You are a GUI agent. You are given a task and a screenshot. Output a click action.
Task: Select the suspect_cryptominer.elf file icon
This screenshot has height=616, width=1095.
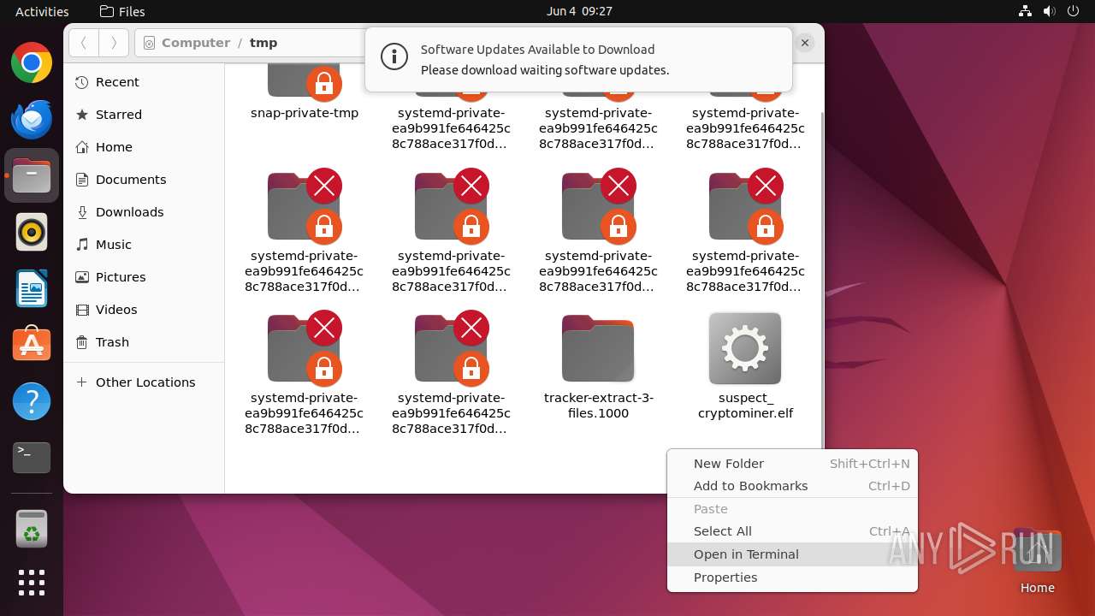coord(745,348)
